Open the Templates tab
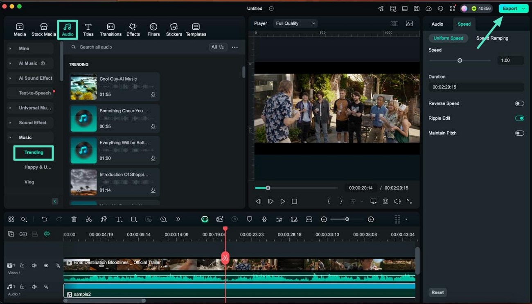This screenshot has width=532, height=304. [196, 30]
